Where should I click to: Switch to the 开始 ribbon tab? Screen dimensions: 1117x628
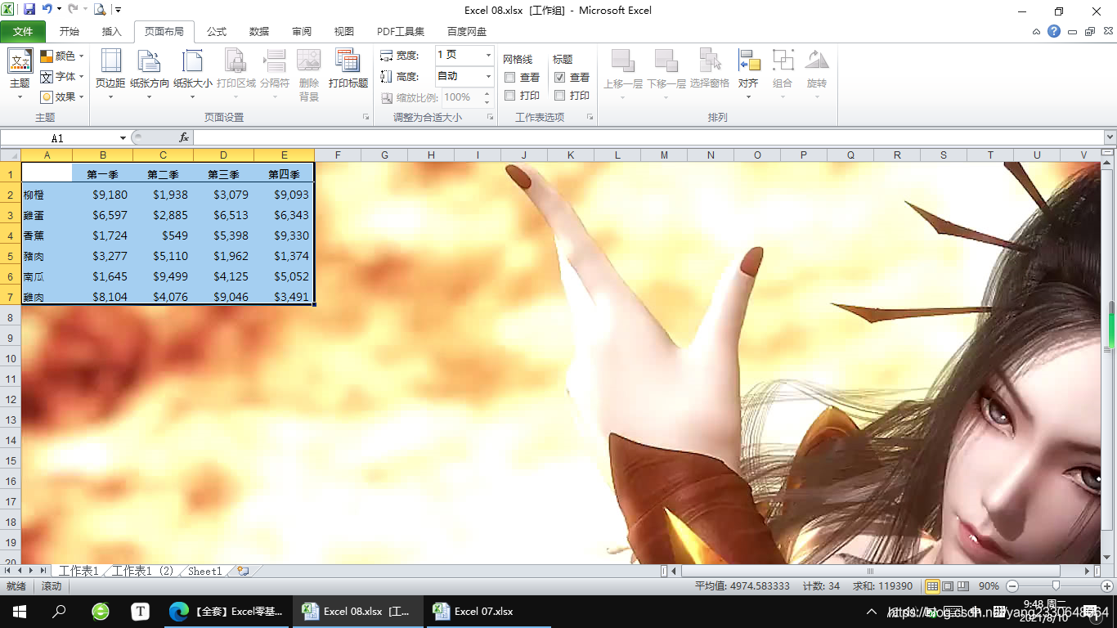(70, 31)
